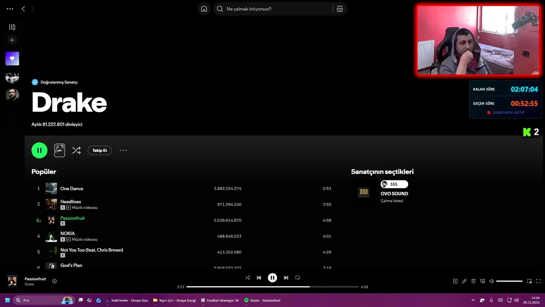Image resolution: width=545 pixels, height=307 pixels.
Task: Play the track Headlines
Action: tap(71, 202)
